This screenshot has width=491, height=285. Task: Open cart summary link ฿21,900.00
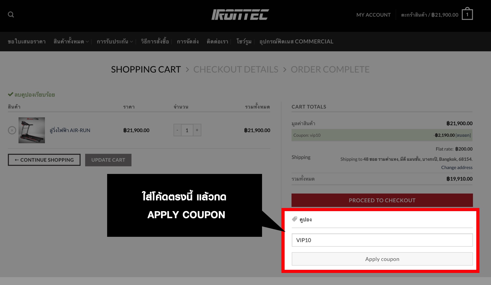[x=430, y=15]
